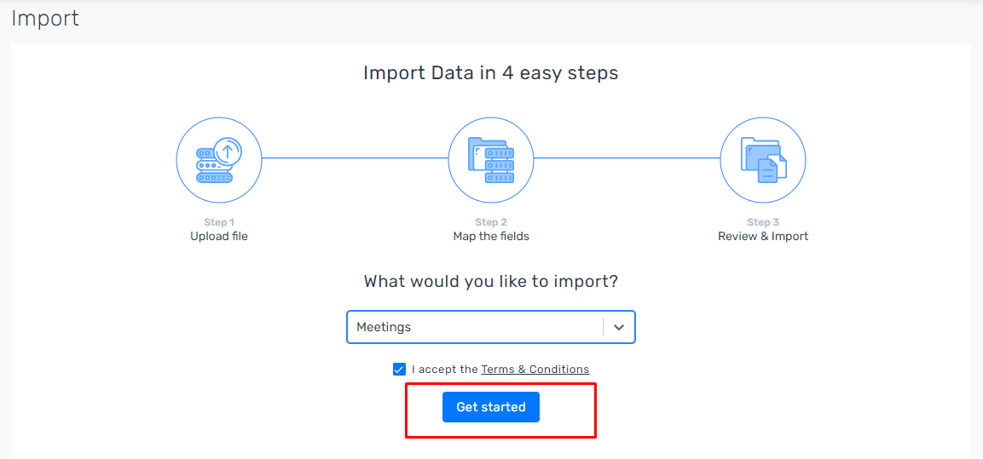Screen dimensions: 983x459
Task: Click the connector line between Step 2 and Step 3
Action: 627,158
